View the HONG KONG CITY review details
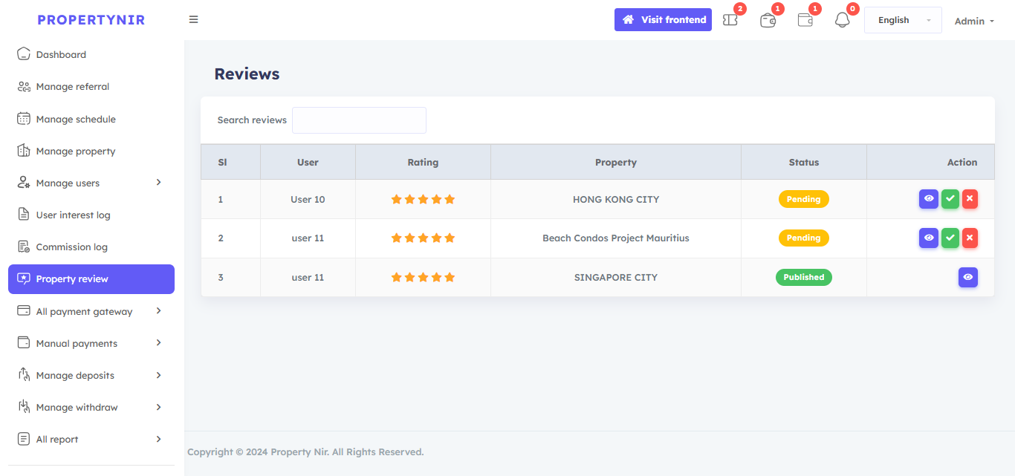 coord(928,199)
